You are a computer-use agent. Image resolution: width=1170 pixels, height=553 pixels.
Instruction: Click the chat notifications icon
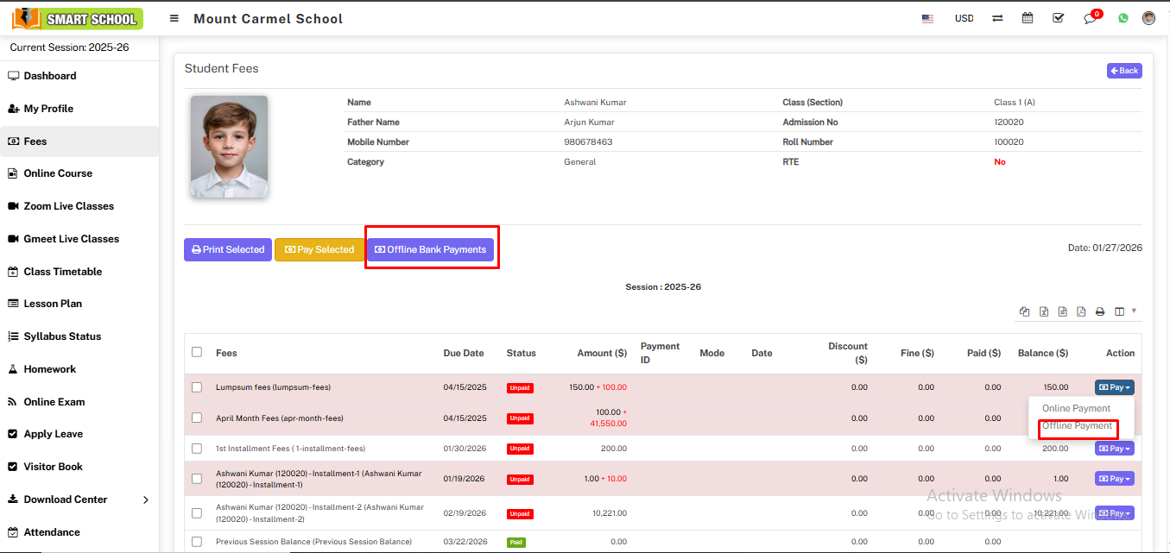pos(1090,18)
